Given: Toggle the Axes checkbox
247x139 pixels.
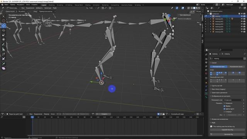Looking at the screenshot, I should click(224, 115).
